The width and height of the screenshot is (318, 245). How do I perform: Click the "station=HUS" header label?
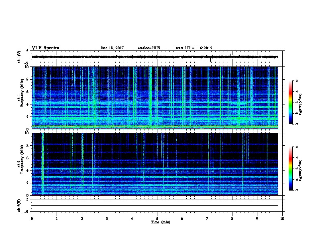(x=149, y=48)
